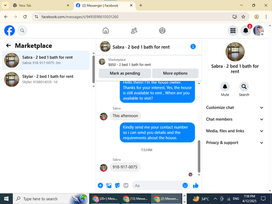Open the 34°C weather widget

click(x=201, y=199)
